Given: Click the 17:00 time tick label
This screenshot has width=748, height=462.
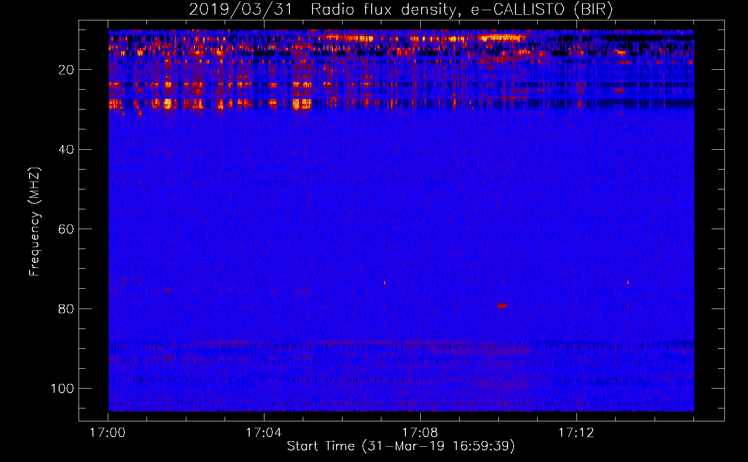Looking at the screenshot, I should 108,433.
